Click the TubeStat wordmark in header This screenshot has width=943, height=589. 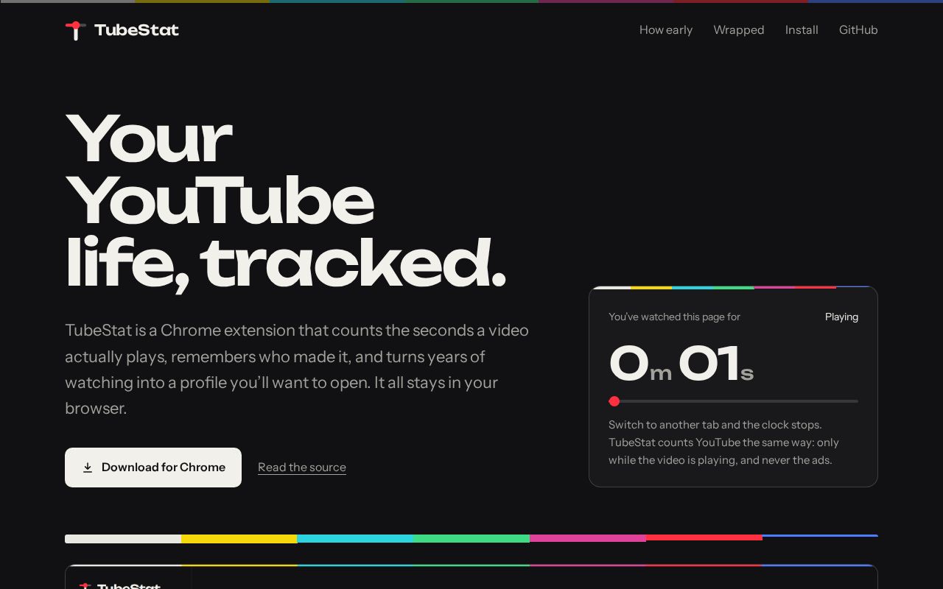(x=136, y=30)
